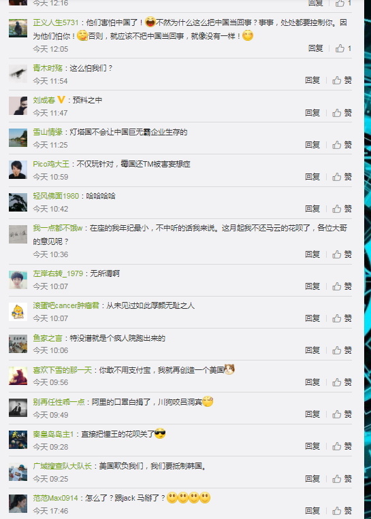Open username link 喜欢下雪的那一天

62,370
